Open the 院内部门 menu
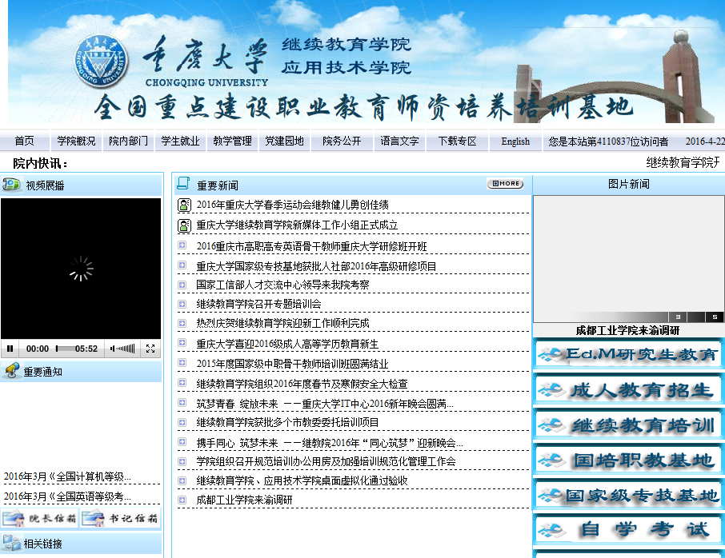725x558 pixels. [x=128, y=141]
